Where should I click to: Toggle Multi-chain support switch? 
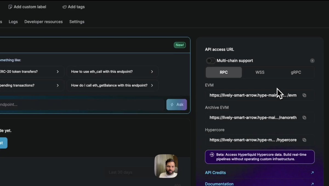(211, 61)
